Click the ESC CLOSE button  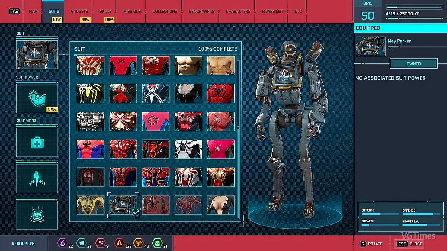409,244
